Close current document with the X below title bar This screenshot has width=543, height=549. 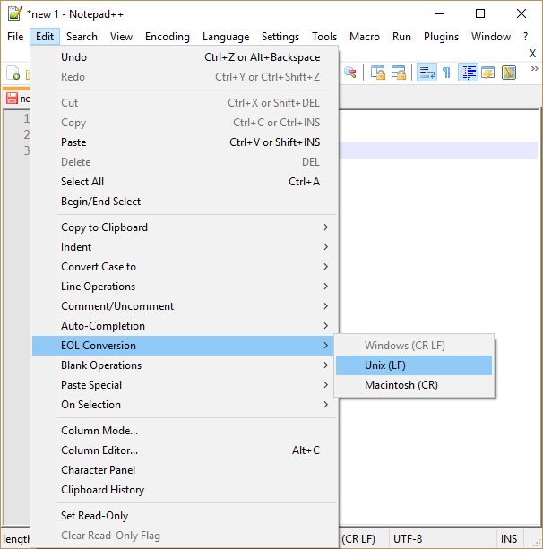[x=532, y=54]
